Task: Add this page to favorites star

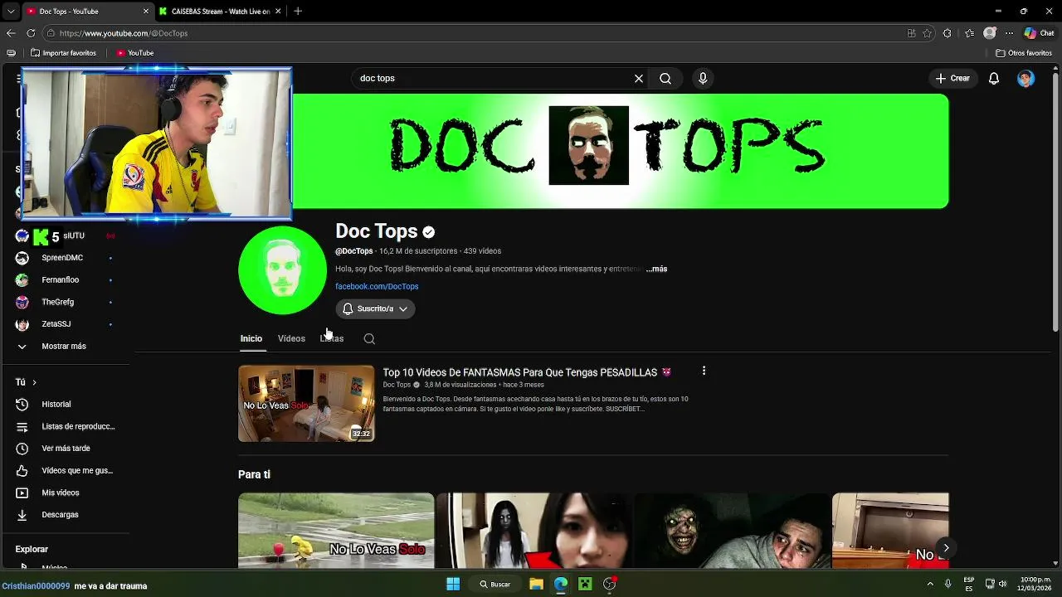Action: 928,33
